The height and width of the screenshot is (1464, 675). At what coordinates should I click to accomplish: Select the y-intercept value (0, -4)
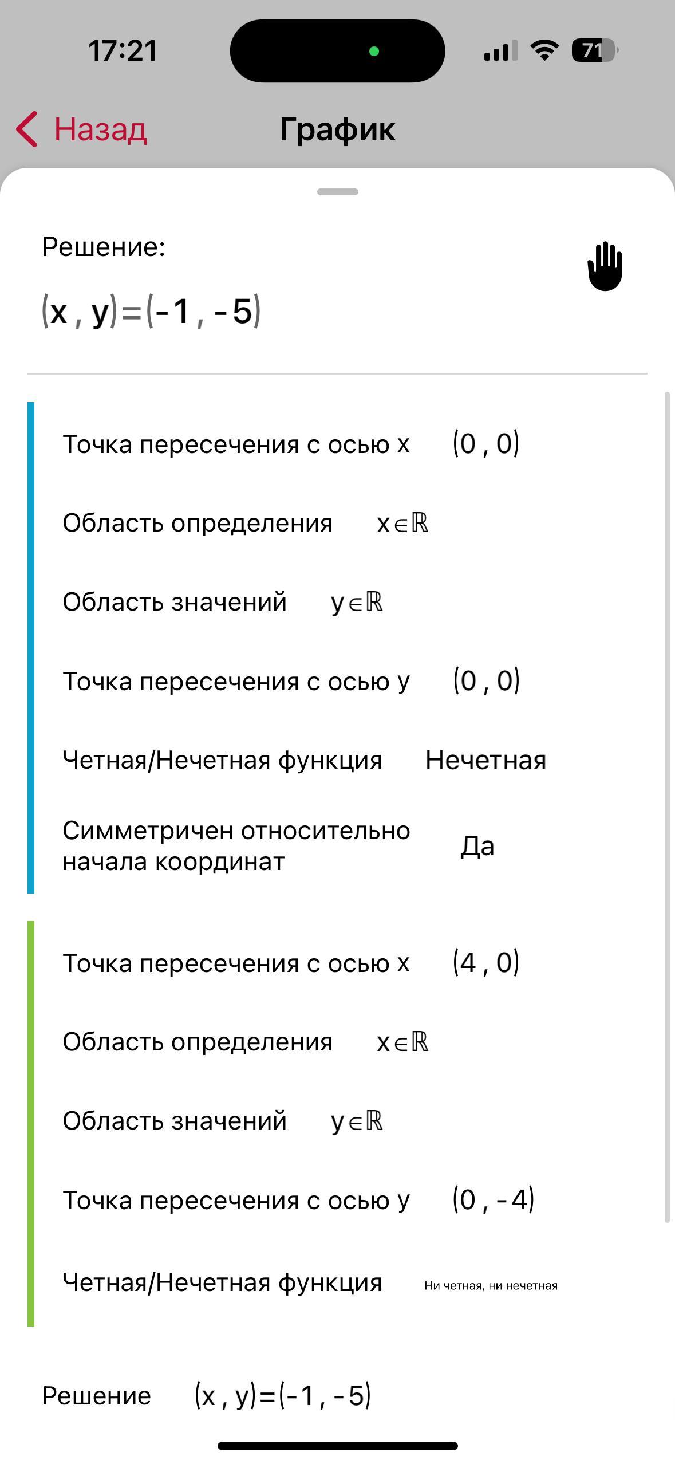[493, 1200]
